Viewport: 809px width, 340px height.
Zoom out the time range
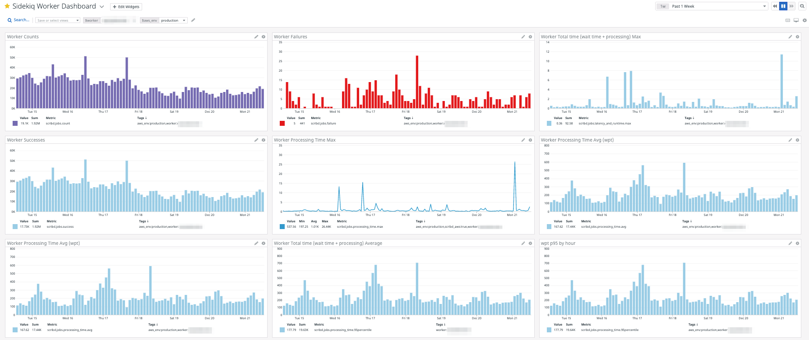(x=802, y=6)
